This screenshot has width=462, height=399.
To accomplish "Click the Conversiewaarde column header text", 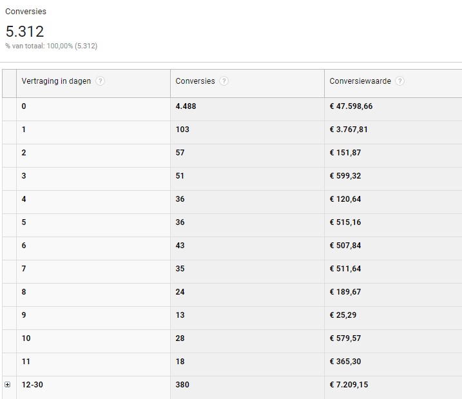I will coord(360,81).
